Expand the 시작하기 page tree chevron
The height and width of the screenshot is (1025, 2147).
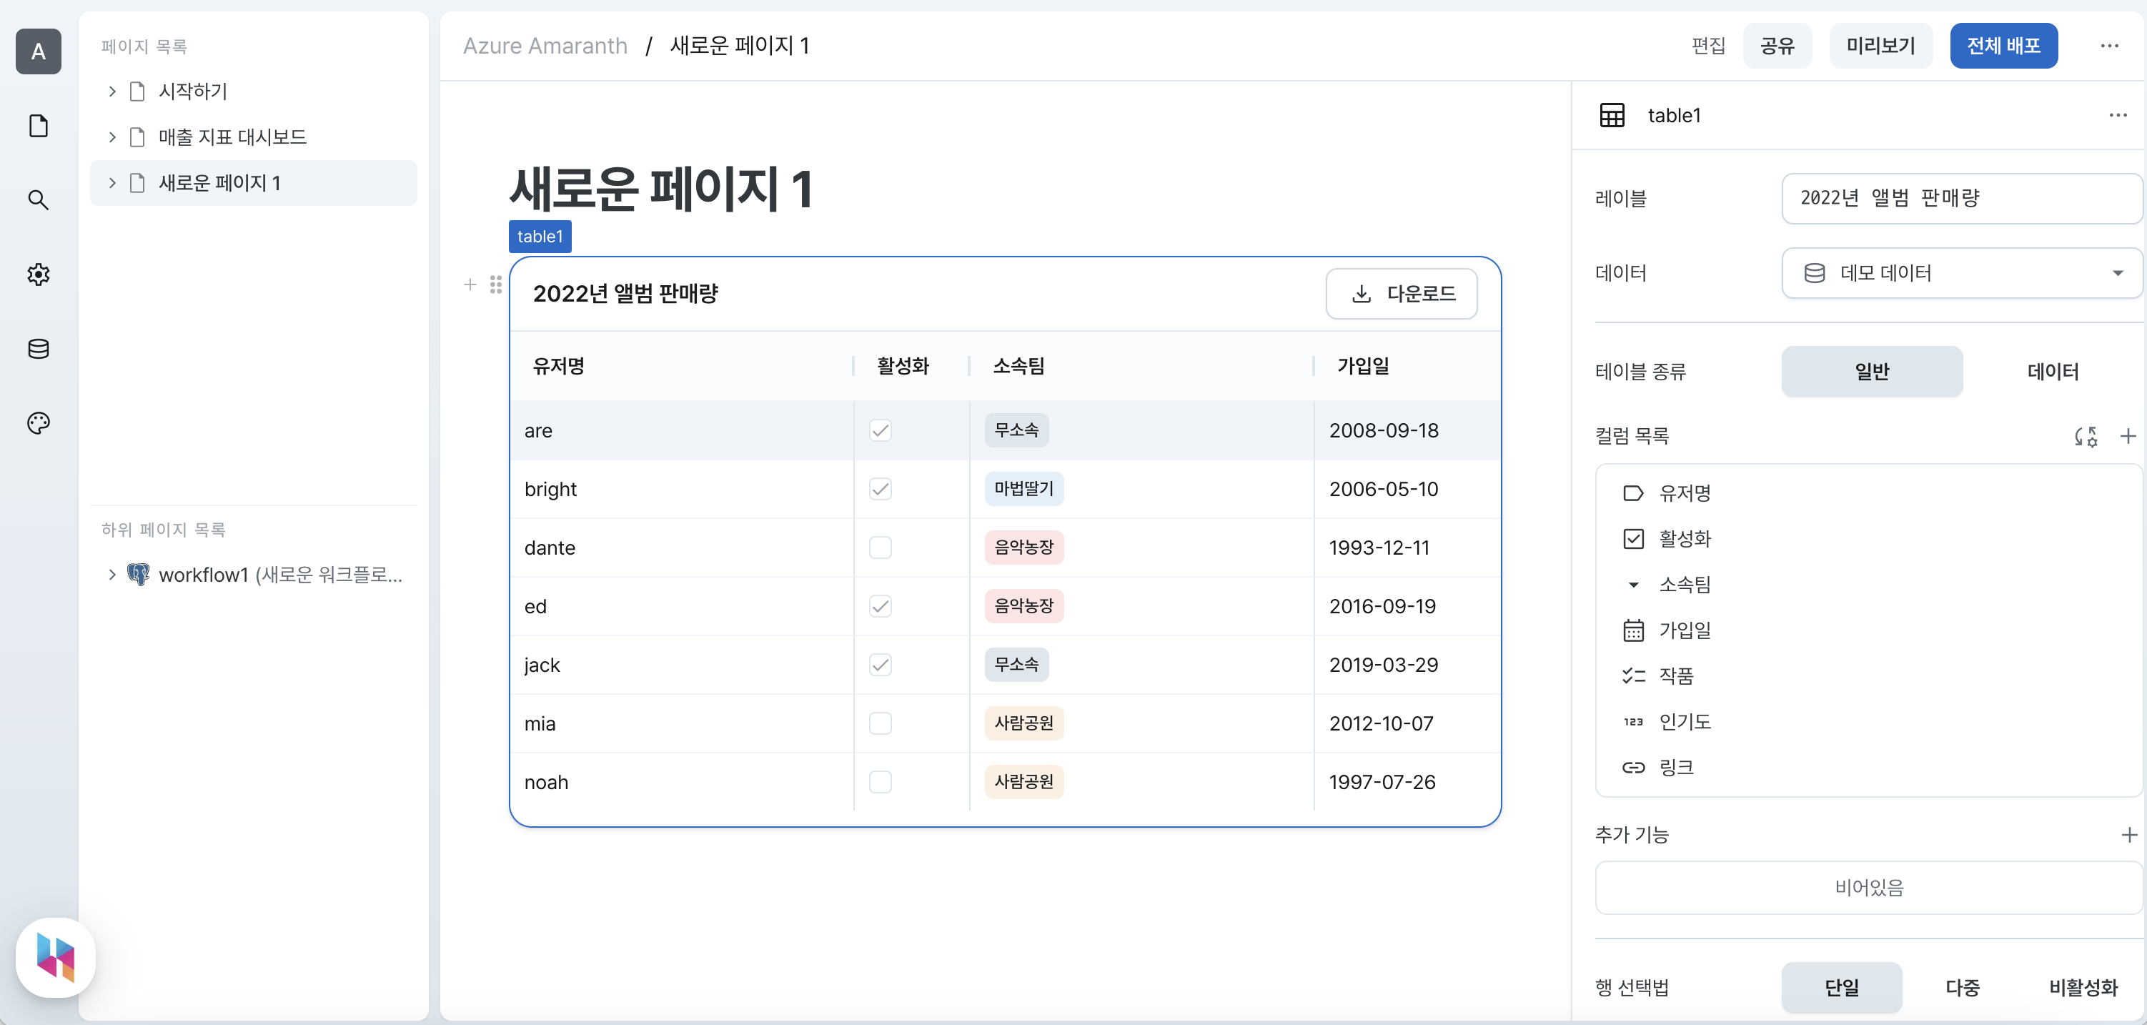pos(111,91)
